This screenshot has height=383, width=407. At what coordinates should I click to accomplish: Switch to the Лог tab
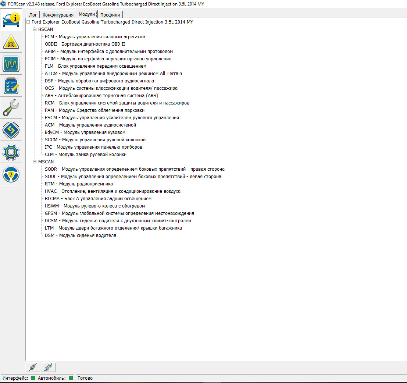click(x=33, y=15)
